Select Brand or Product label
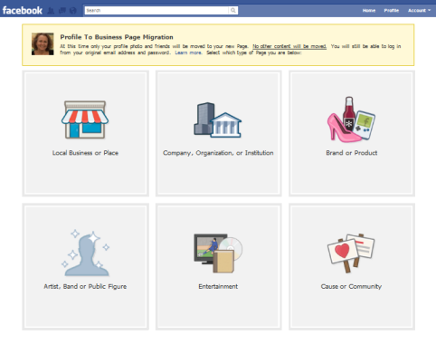This screenshot has width=436, height=344. pyautogui.click(x=352, y=153)
